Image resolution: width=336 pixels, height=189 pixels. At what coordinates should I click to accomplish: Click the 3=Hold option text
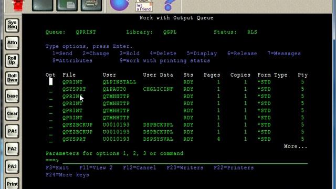[130, 54]
